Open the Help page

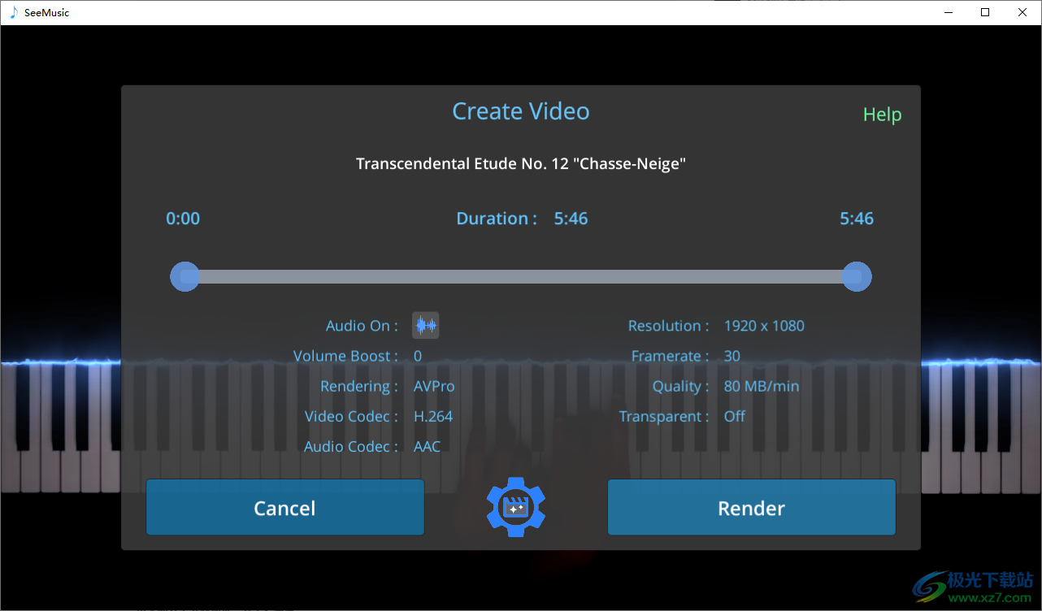[x=882, y=114]
